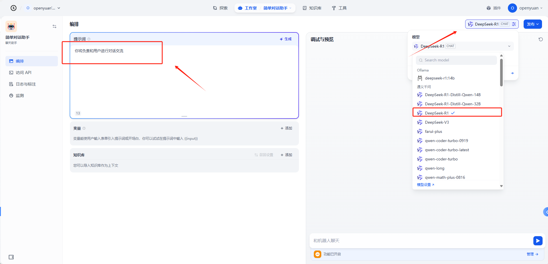This screenshot has height=264, width=548.
Task: Send the chat message with blue arrow
Action: click(538, 241)
